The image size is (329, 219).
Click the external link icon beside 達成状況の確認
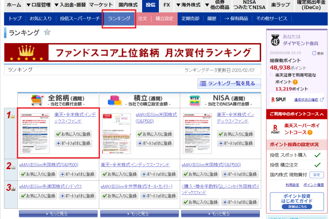322,100
